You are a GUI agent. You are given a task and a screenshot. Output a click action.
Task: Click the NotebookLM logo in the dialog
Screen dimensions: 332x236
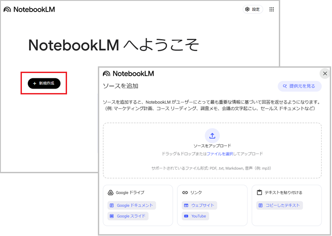click(x=129, y=73)
